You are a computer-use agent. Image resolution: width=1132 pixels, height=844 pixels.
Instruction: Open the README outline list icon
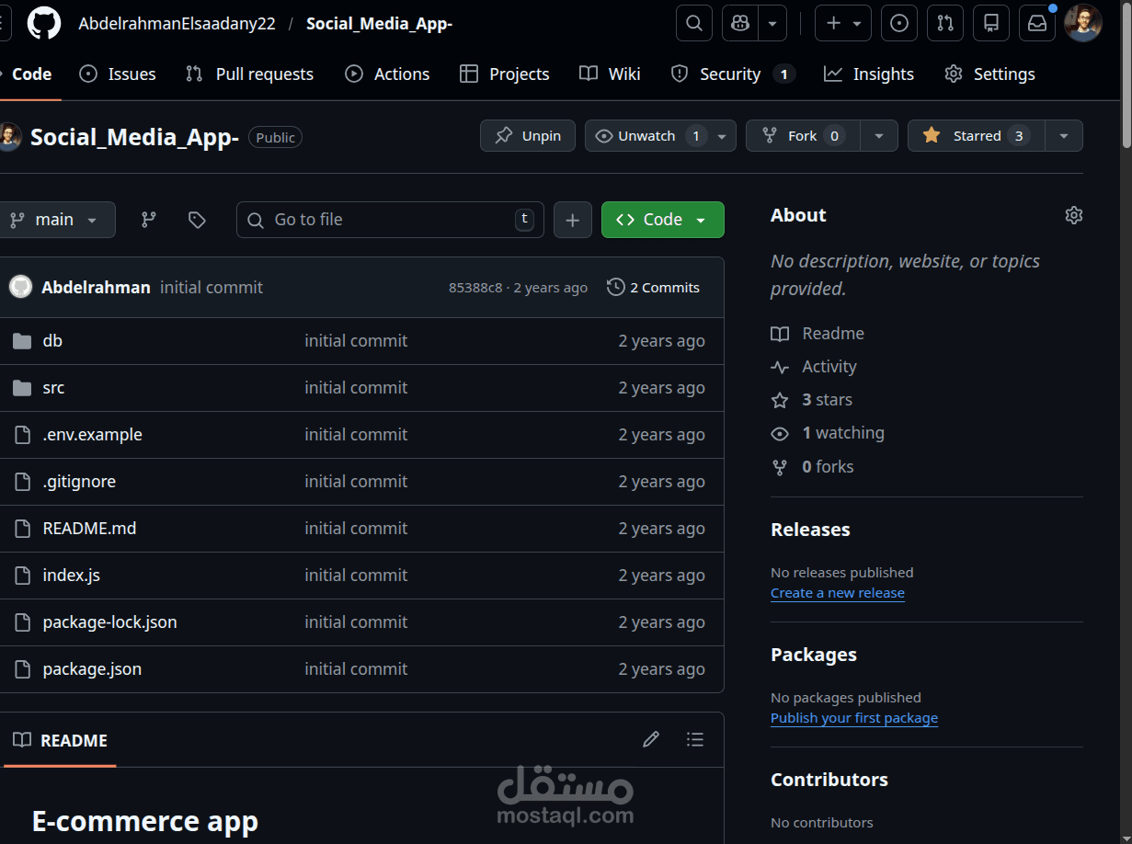[x=695, y=739]
